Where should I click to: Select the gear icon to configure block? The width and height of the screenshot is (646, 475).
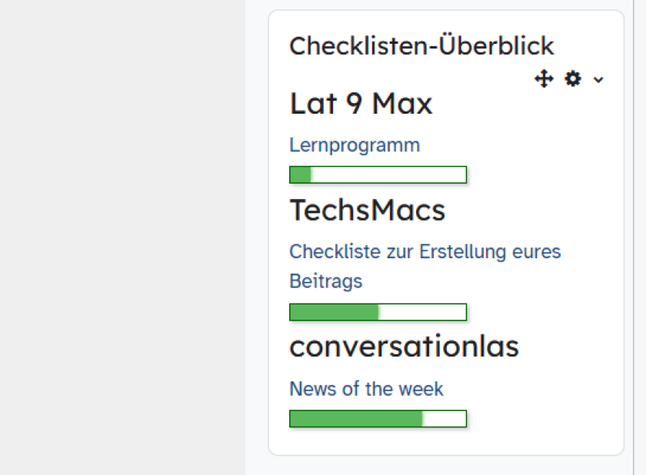coord(572,79)
